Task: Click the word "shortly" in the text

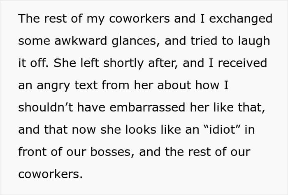Action: point(128,63)
